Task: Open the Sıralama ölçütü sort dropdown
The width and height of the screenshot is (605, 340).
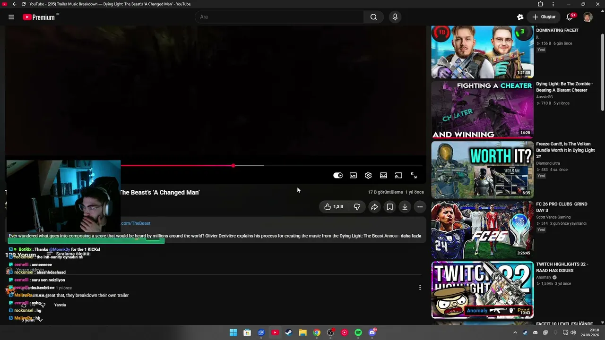Action: tap(68, 254)
